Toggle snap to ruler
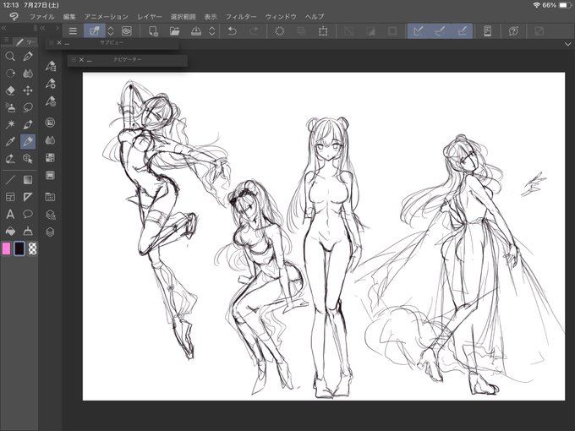The width and height of the screenshot is (575, 431). (418, 31)
